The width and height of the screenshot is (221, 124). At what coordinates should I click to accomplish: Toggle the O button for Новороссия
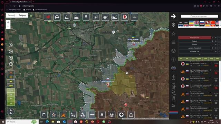point(213,38)
